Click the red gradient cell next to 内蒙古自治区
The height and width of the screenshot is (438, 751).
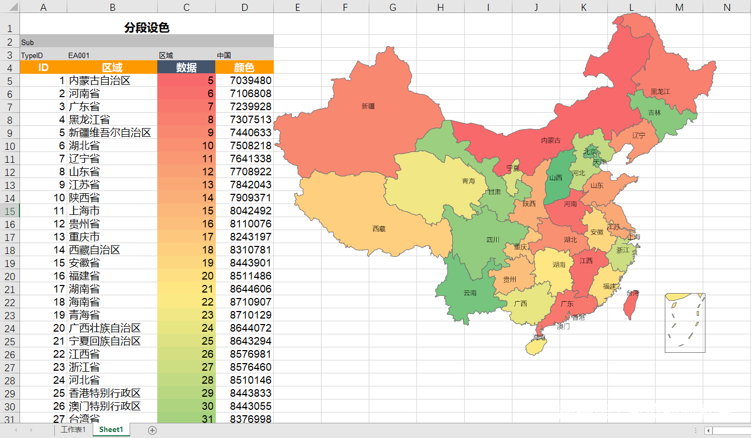186,80
